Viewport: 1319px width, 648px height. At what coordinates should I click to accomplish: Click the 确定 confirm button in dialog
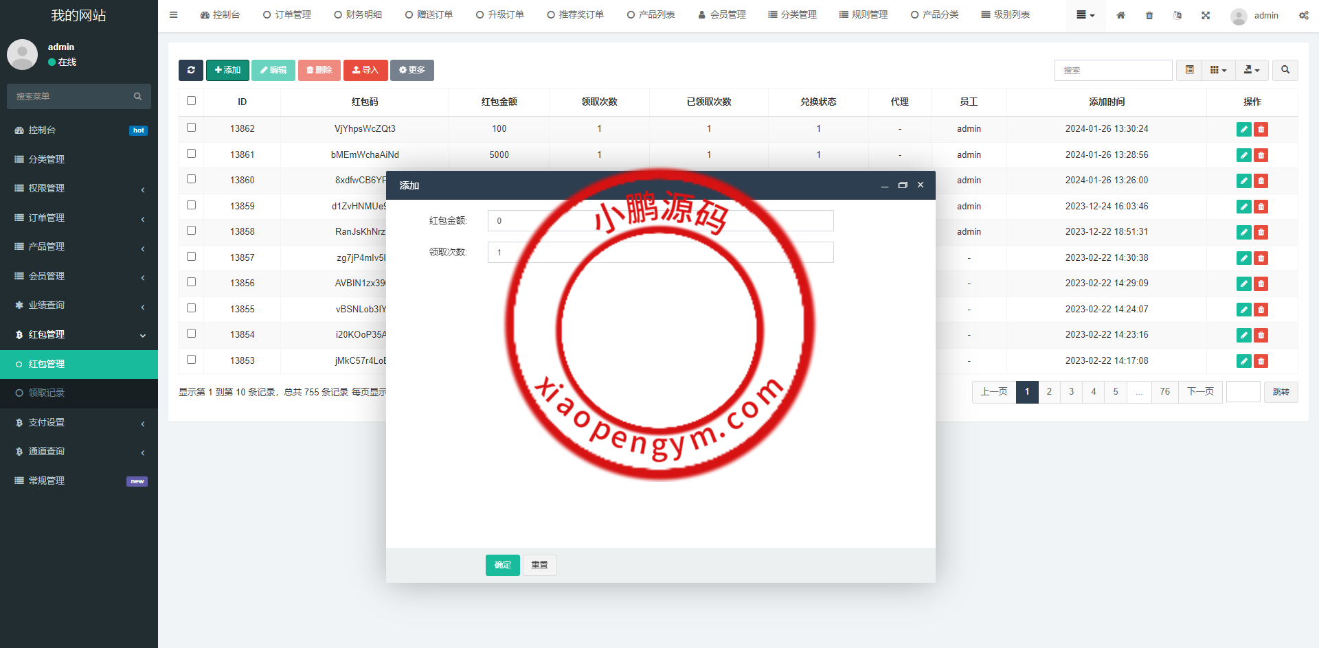(502, 565)
